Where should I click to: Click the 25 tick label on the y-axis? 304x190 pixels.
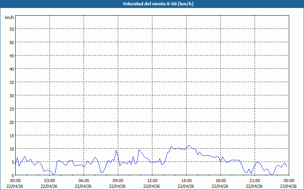pyautogui.click(x=11, y=109)
